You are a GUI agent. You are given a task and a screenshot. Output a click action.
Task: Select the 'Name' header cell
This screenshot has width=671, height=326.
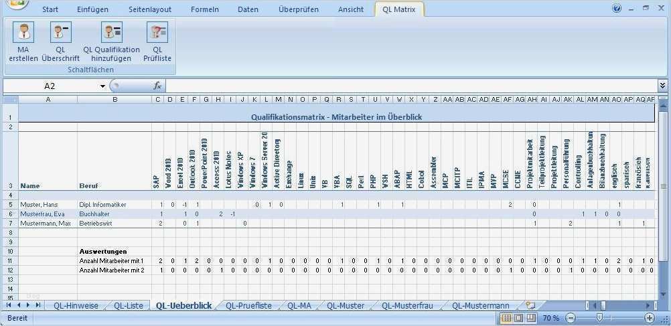[48, 161]
